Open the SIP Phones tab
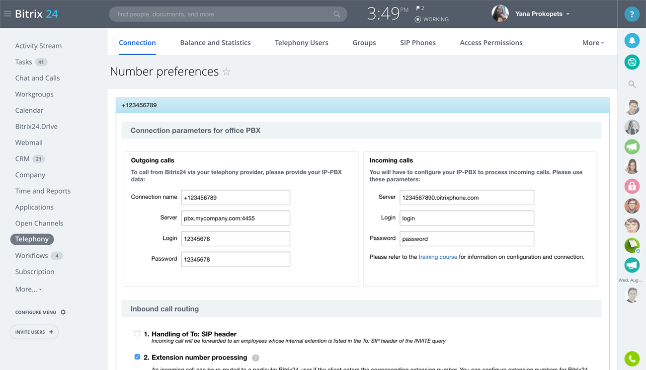 [x=417, y=43]
